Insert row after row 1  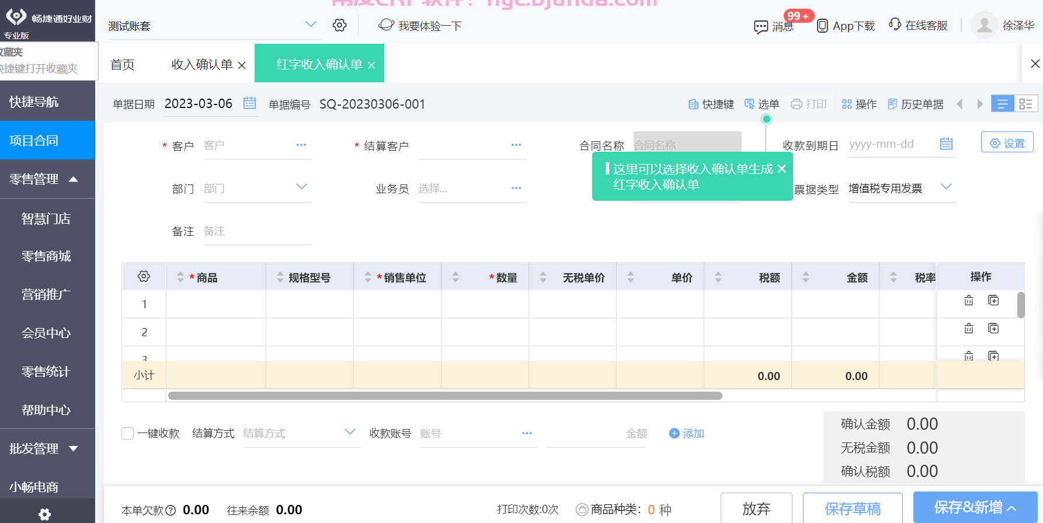pyautogui.click(x=993, y=300)
